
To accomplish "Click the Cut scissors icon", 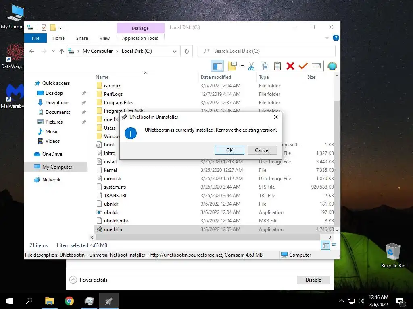I will (251, 66).
